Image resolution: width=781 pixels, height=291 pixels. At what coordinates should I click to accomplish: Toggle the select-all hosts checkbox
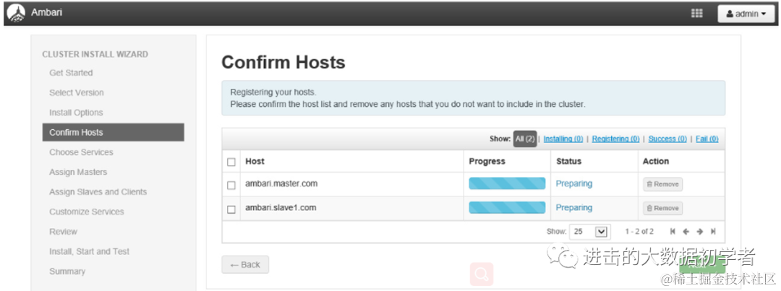pos(231,162)
